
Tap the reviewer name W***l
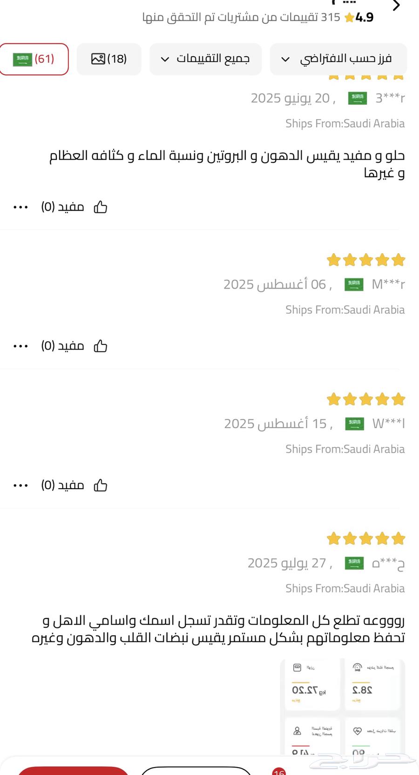pos(388,424)
